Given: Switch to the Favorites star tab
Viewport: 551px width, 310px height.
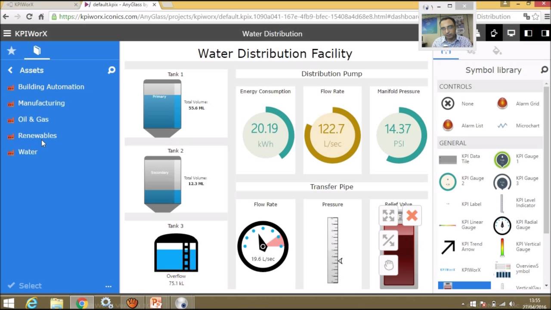Looking at the screenshot, I should [11, 51].
